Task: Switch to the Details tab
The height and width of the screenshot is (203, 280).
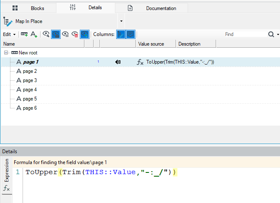Action: (86, 8)
